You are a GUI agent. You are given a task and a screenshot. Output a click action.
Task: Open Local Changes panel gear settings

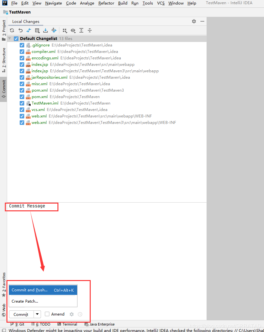click(194, 21)
